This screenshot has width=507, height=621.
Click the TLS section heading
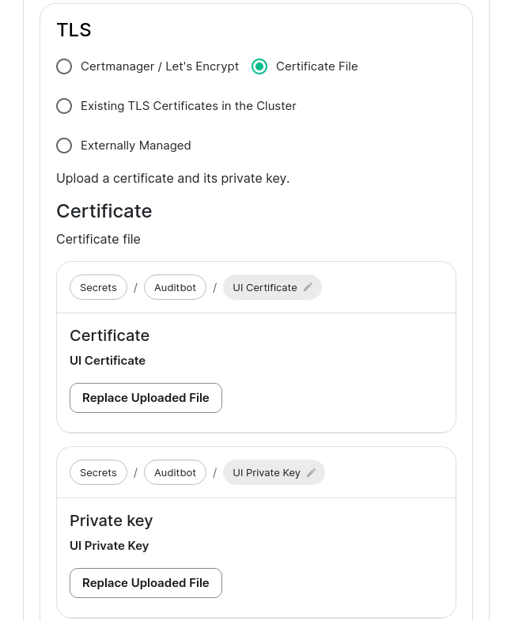pos(74,30)
